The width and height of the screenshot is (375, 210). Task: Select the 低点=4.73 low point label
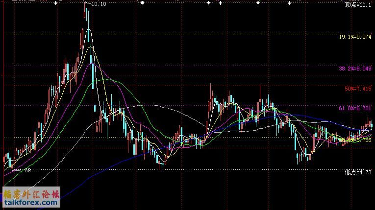pyautogui.click(x=358, y=172)
